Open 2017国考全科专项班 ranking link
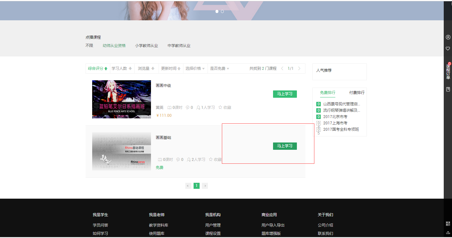452x238 pixels. tap(341, 129)
